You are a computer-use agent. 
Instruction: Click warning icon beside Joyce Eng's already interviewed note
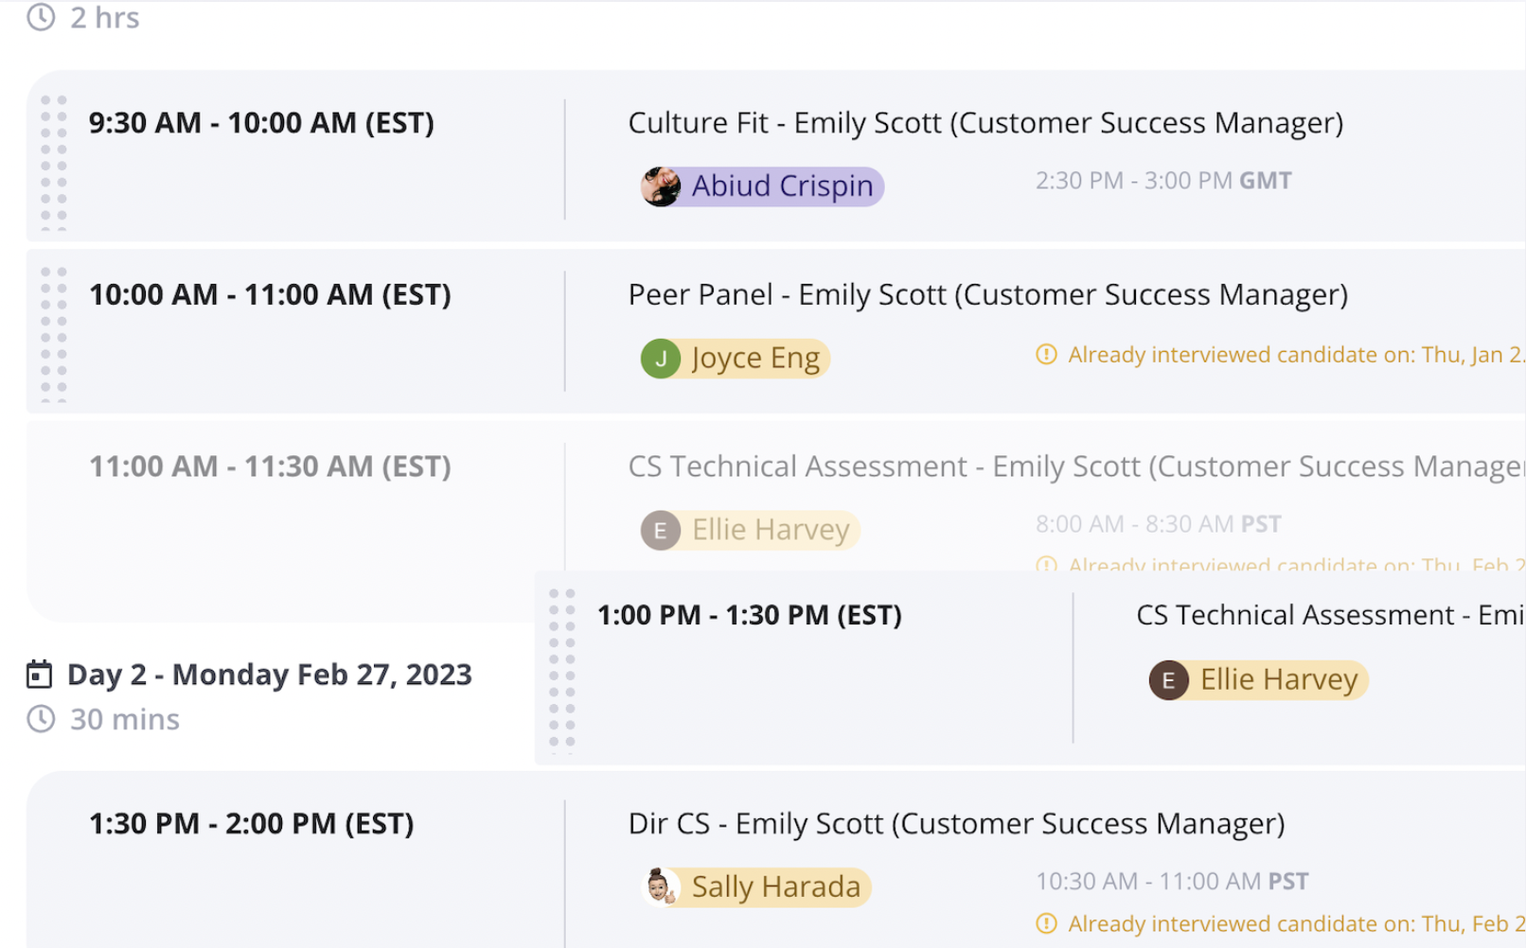pyautogui.click(x=1046, y=355)
